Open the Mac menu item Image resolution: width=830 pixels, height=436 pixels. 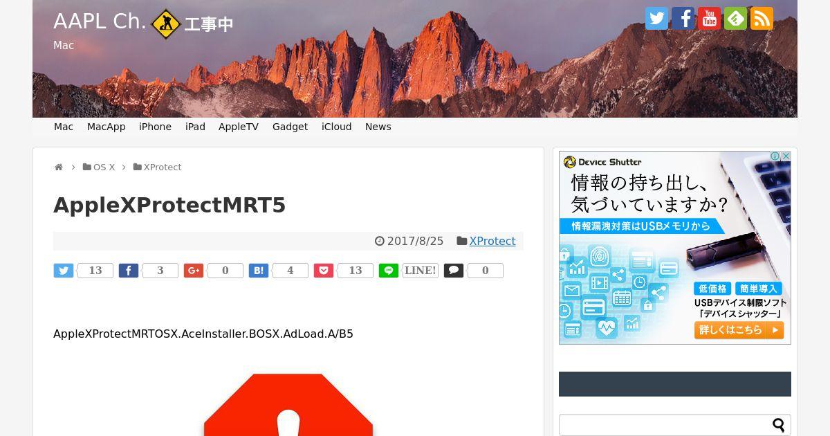tap(64, 127)
